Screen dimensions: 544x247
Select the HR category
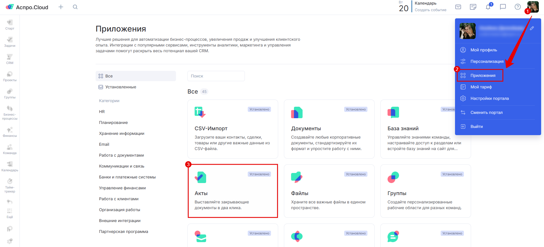[x=102, y=112]
